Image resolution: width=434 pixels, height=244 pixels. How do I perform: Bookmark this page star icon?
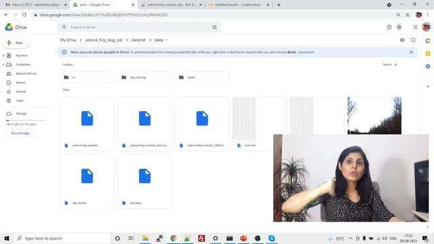(408, 15)
